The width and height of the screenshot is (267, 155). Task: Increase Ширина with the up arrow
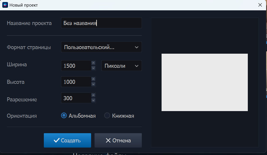click(93, 63)
